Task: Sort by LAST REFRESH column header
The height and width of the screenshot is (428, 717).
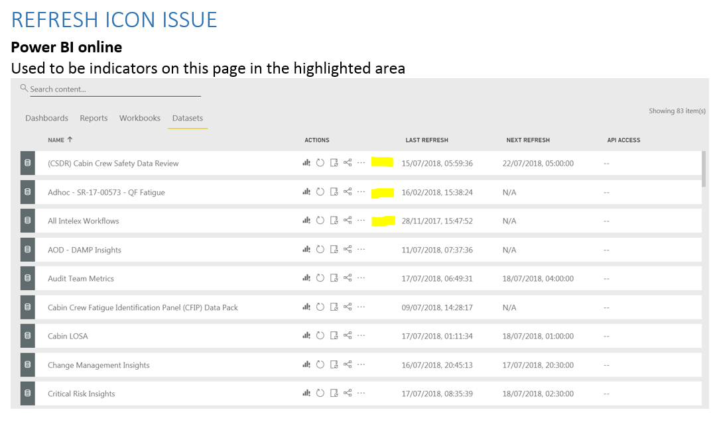Action: [x=426, y=140]
